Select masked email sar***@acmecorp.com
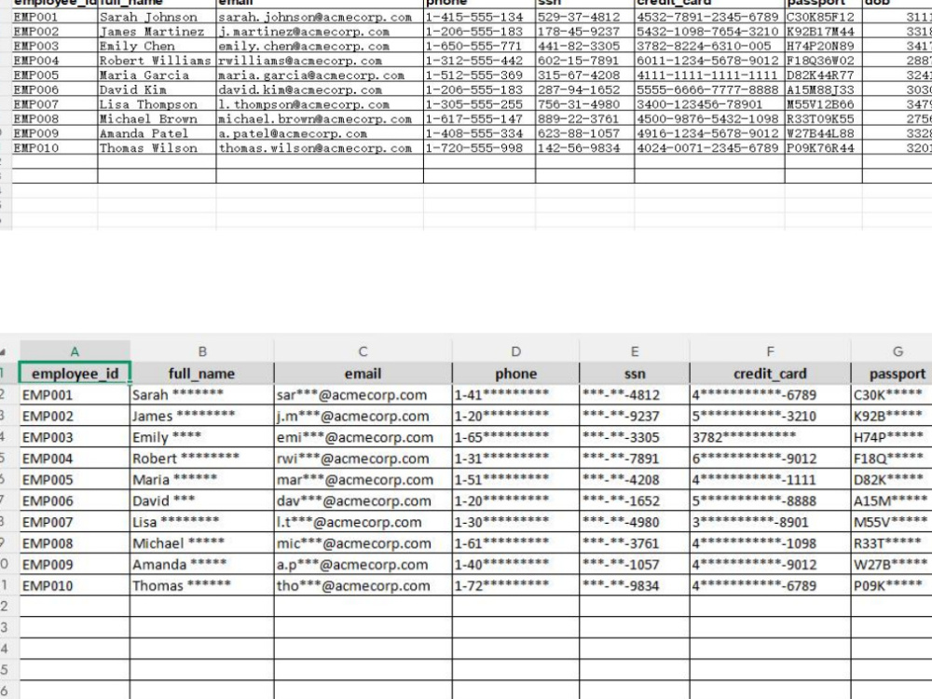The height and width of the screenshot is (699, 932). point(363,394)
